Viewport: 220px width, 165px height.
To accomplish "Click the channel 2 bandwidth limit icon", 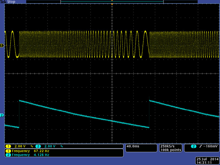I will [x=61, y=146].
